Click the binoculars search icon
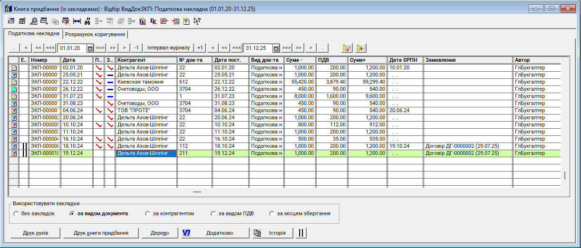This screenshot has height=248, width=581. pyautogui.click(x=87, y=21)
